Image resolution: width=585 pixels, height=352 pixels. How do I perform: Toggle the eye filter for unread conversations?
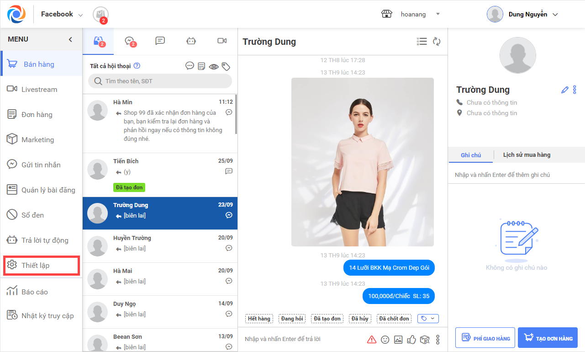click(214, 66)
